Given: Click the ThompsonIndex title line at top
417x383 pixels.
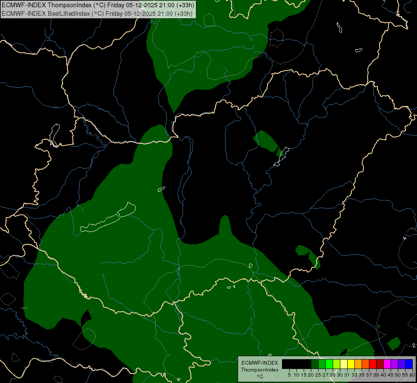Looking at the screenshot, I should coord(98,5).
